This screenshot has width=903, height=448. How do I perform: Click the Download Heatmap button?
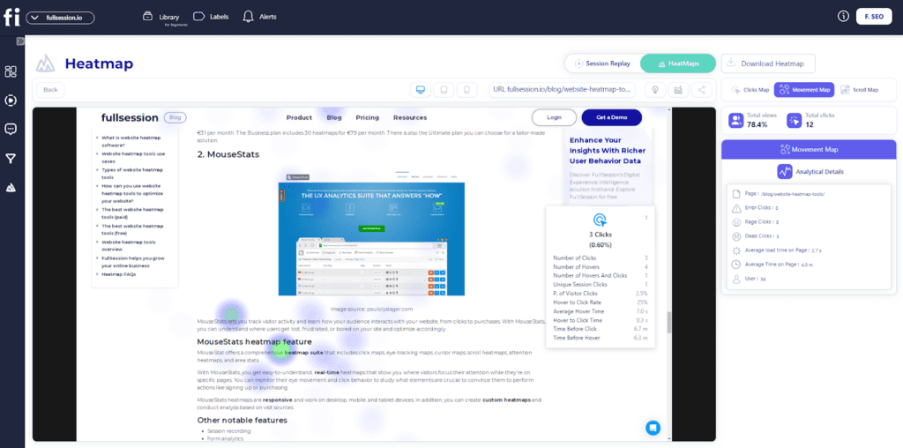point(768,63)
